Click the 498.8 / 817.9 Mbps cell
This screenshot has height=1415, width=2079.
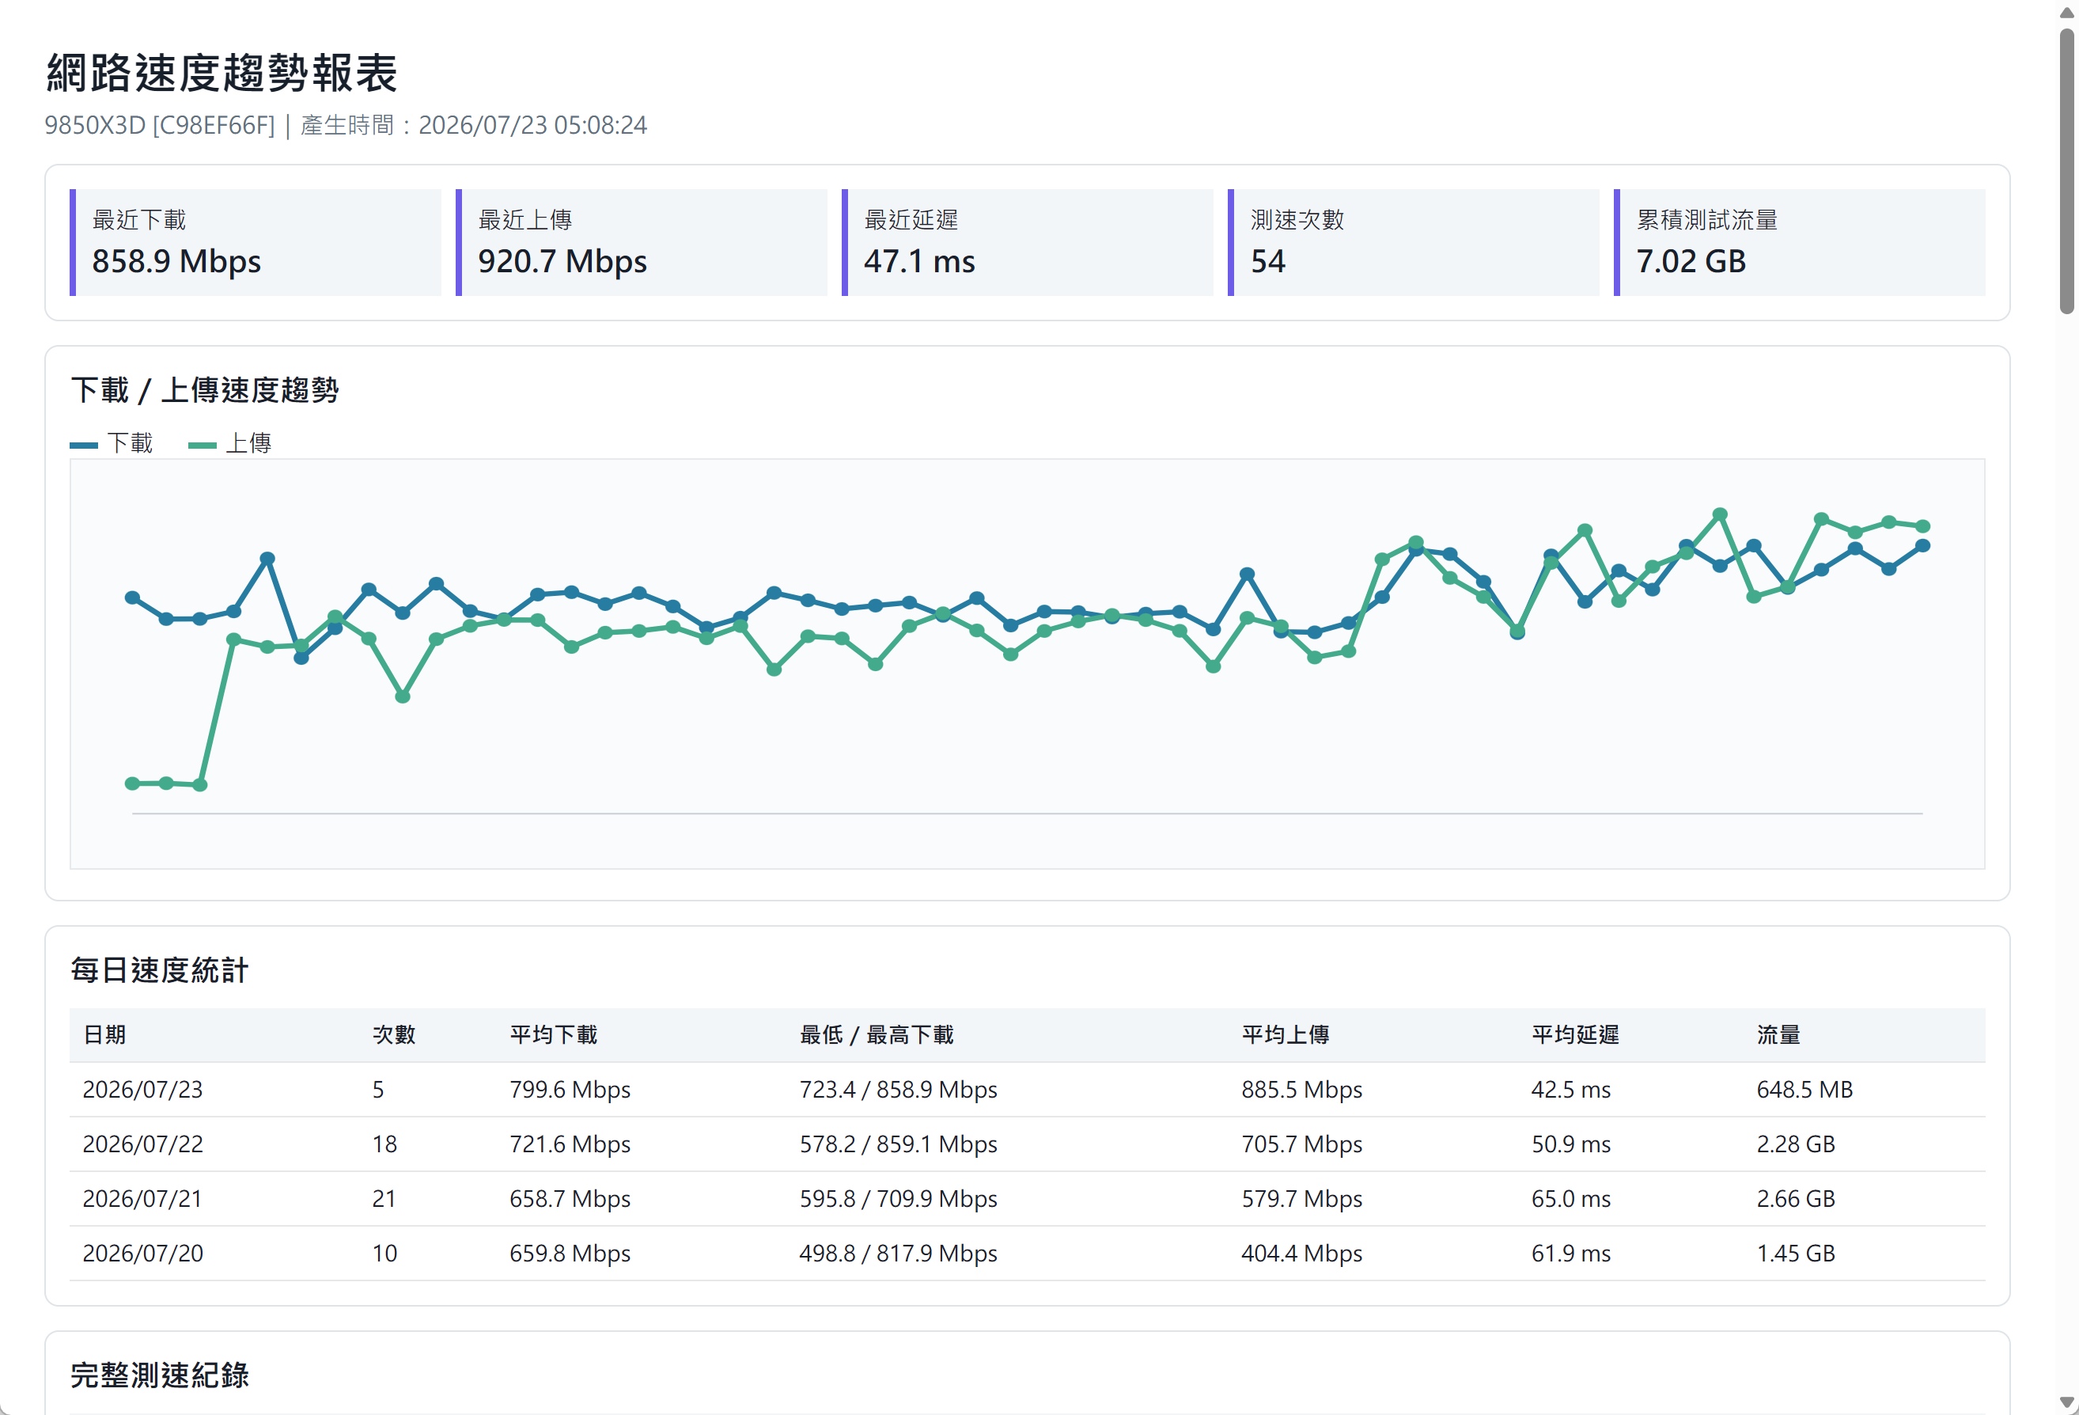click(x=898, y=1253)
